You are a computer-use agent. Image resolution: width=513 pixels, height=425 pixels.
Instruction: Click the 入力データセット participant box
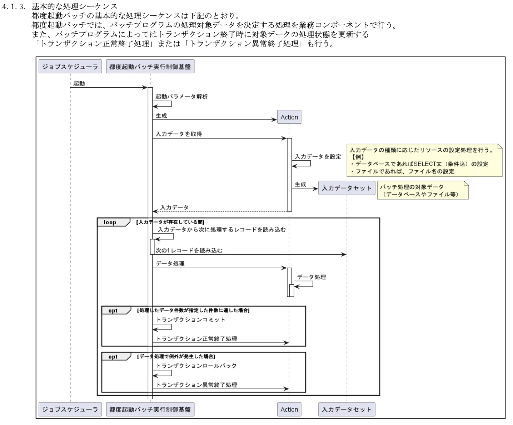[346, 188]
